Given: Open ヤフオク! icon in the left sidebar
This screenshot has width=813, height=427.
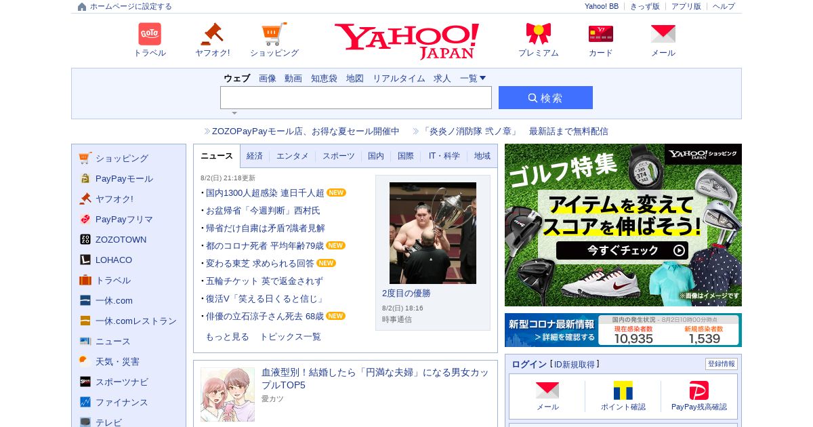Looking at the screenshot, I should click(85, 199).
